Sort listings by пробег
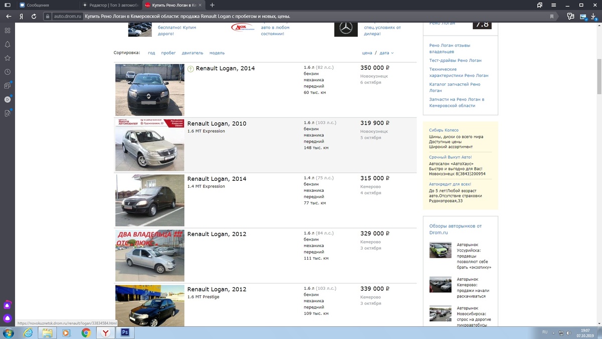 169,53
